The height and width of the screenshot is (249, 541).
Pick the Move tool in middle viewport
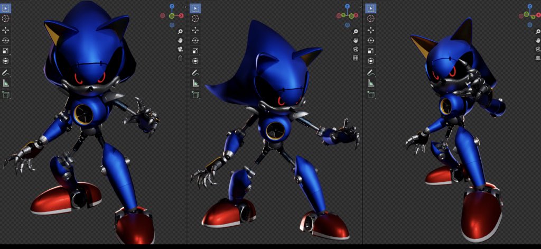tap(195, 30)
